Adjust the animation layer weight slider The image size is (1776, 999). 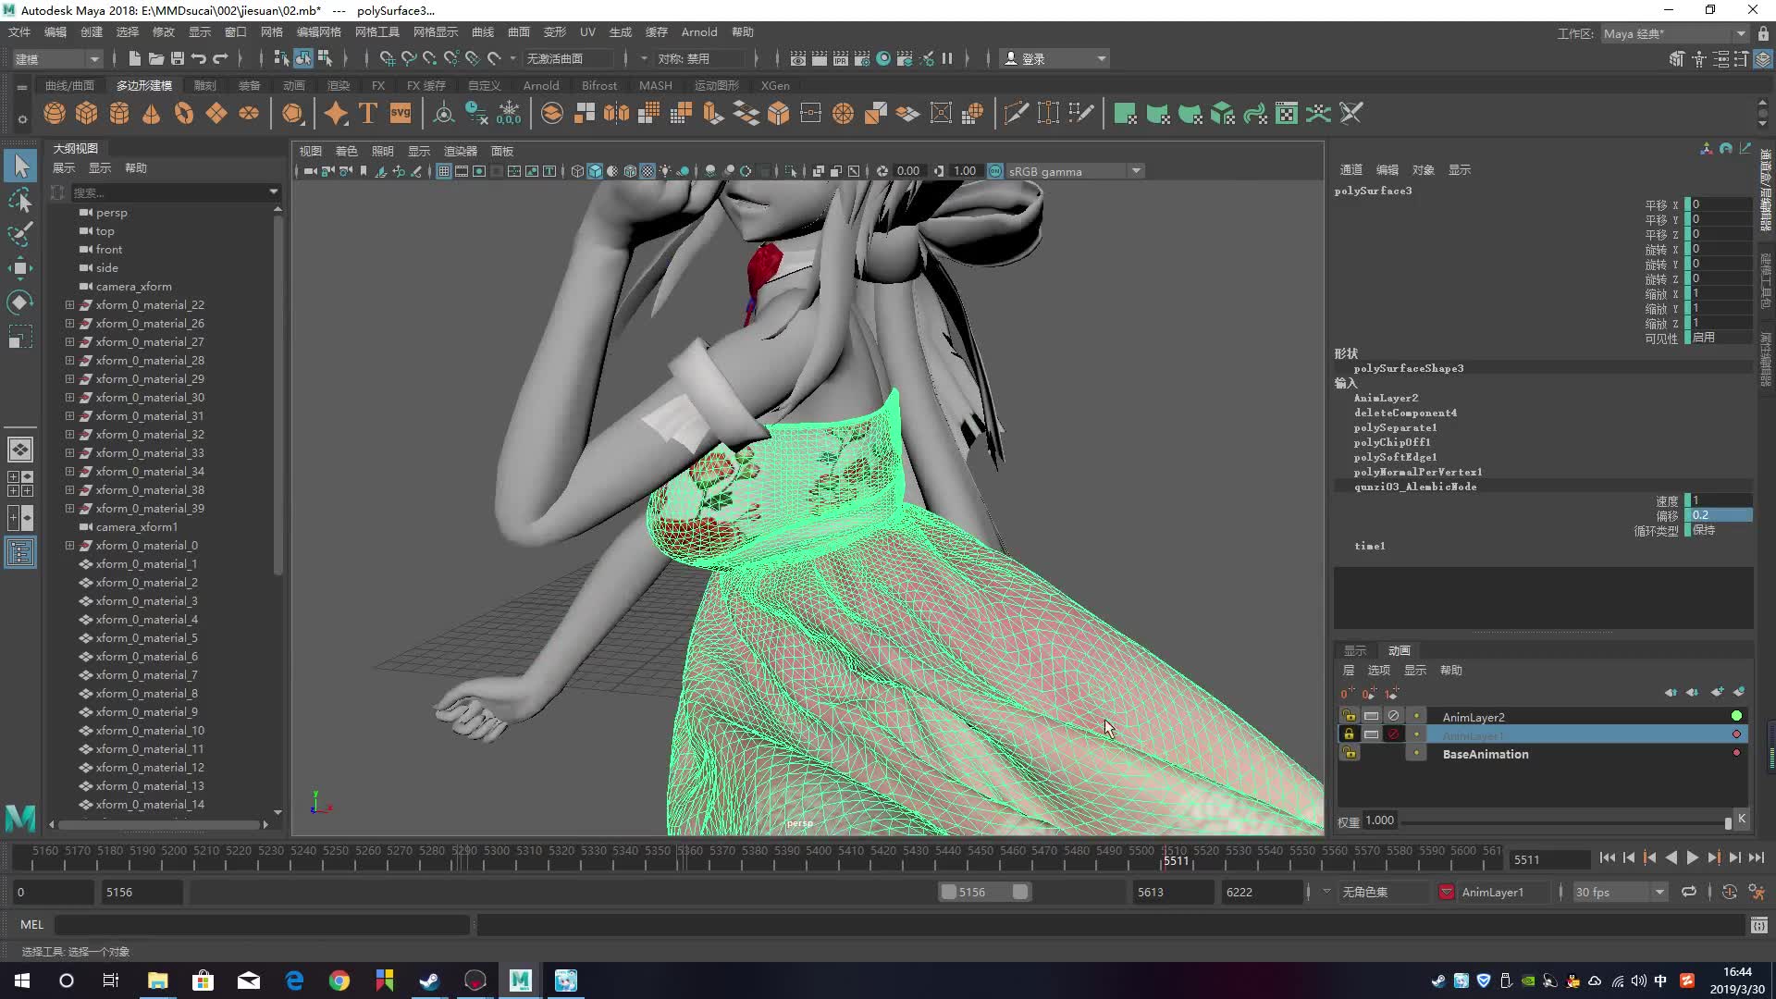tap(1727, 822)
